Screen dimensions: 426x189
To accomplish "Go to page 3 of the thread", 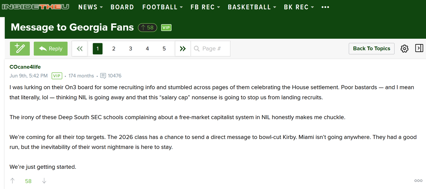I will point(130,49).
